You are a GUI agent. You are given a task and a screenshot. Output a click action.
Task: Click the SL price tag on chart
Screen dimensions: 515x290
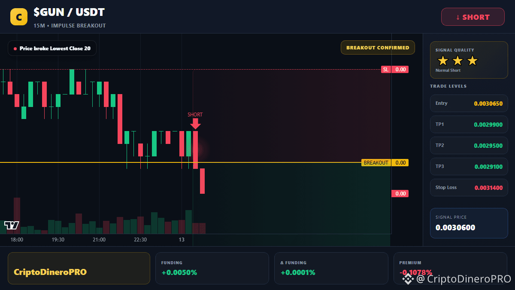pos(395,69)
